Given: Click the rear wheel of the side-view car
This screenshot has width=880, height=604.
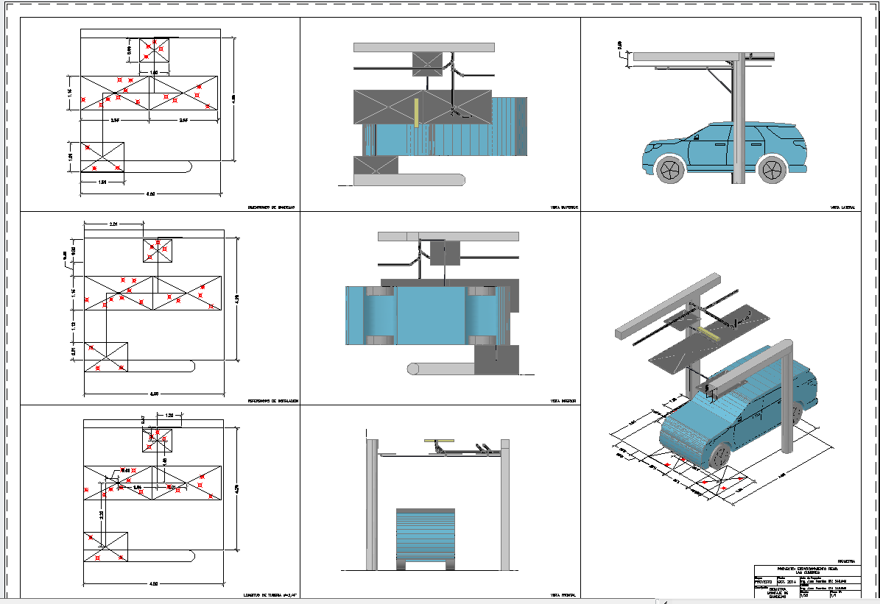Looking at the screenshot, I should click(771, 170).
